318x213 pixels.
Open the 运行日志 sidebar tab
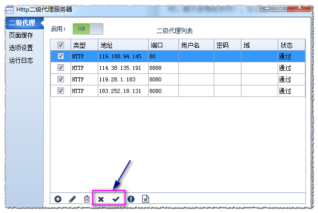pos(21,60)
